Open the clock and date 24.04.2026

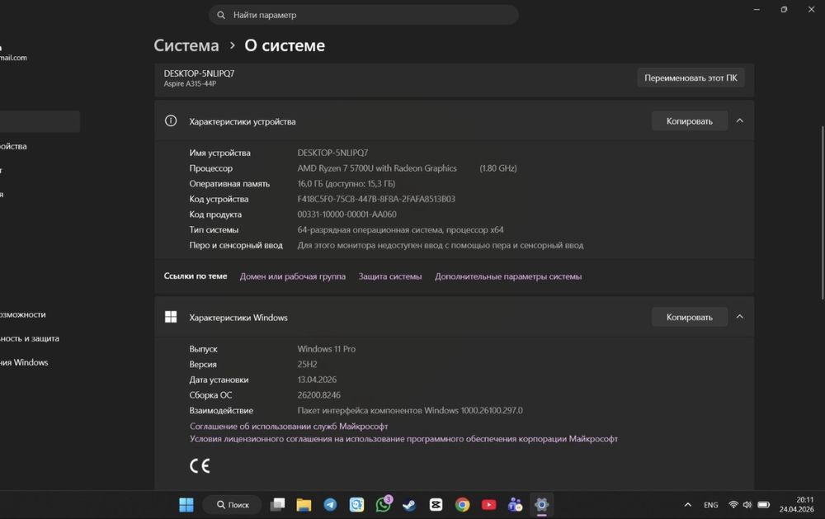click(x=796, y=504)
